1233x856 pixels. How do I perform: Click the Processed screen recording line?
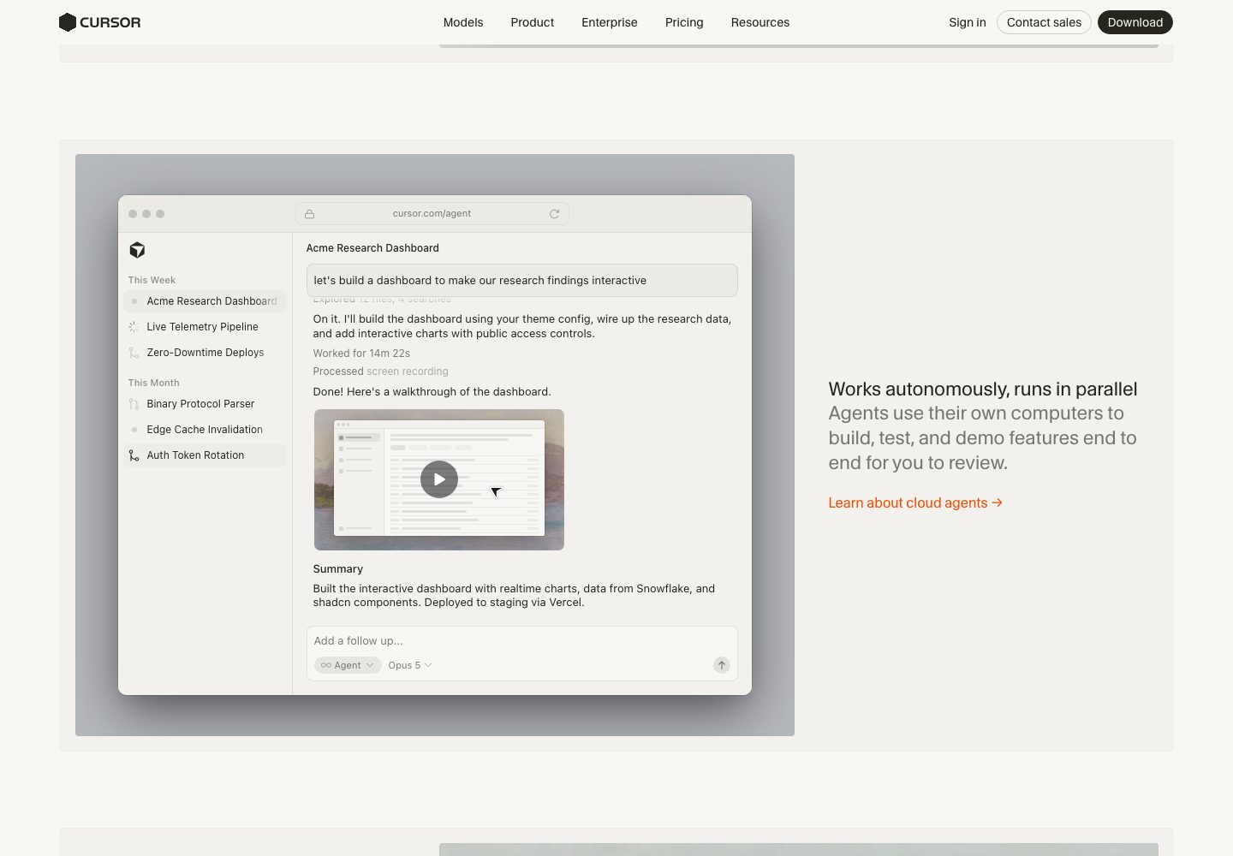[380, 372]
